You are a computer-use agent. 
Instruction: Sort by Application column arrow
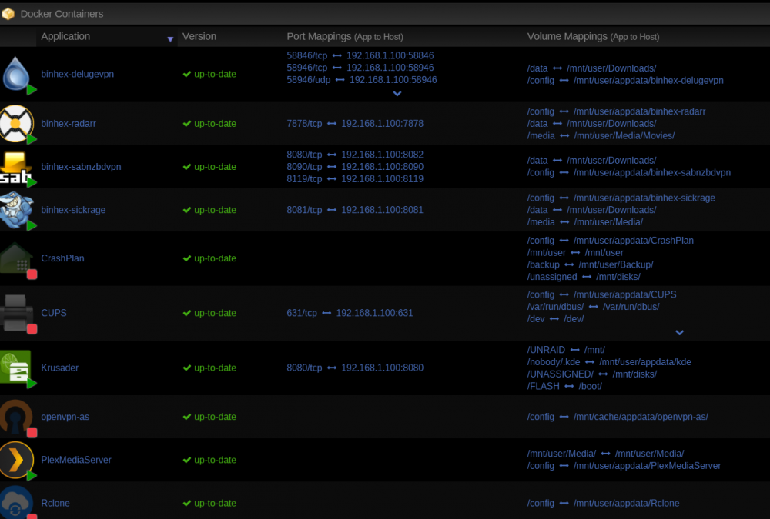point(170,39)
